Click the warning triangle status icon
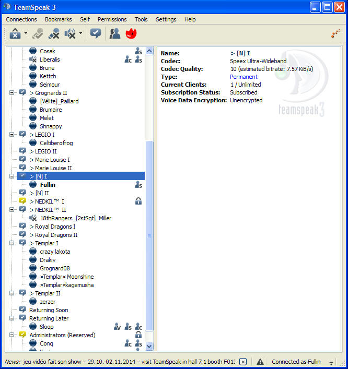The width and height of the screenshot is (348, 369). pyautogui.click(x=260, y=362)
